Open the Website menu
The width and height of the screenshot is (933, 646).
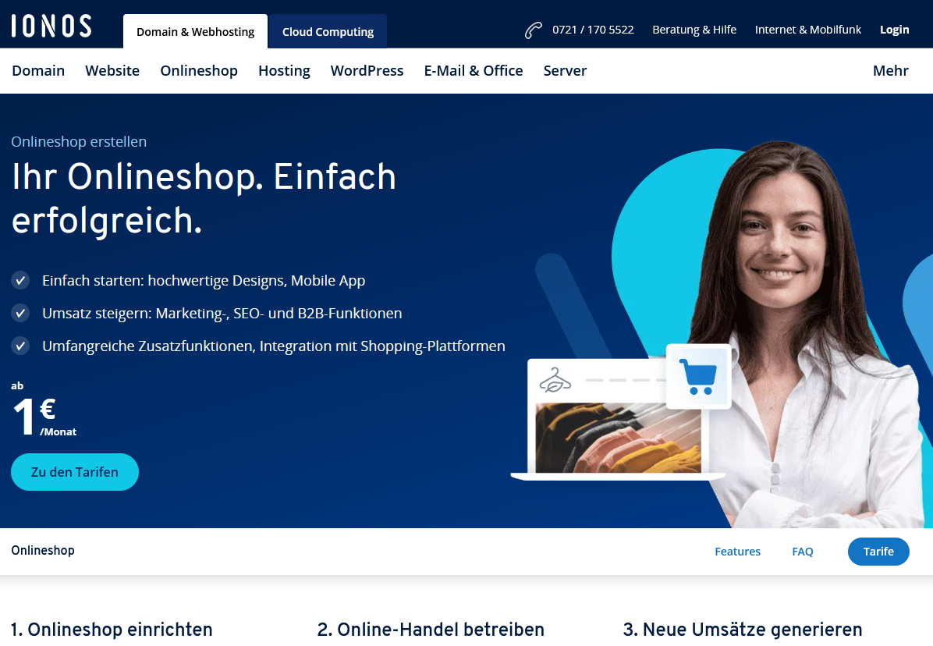[112, 71]
